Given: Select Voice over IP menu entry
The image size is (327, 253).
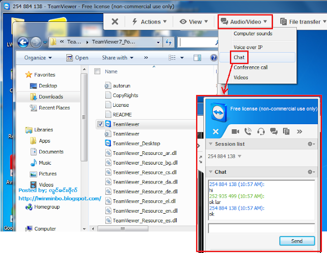Looking at the screenshot, I should click(248, 48).
